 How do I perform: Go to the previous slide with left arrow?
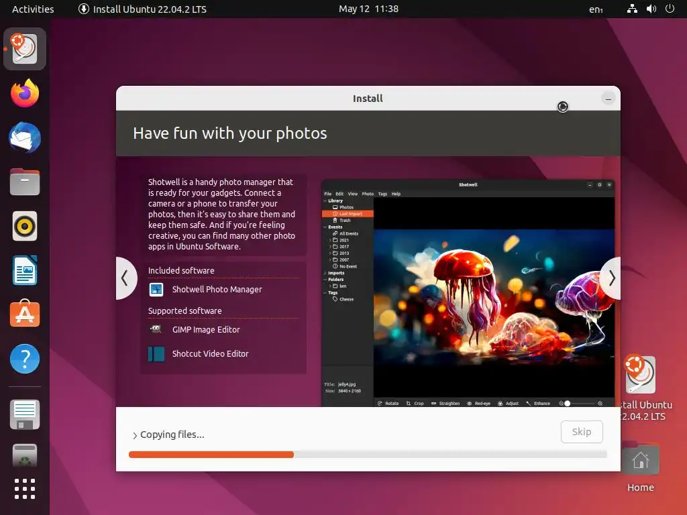click(x=125, y=278)
